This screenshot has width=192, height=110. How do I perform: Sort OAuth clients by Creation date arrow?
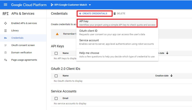tap(171, 75)
